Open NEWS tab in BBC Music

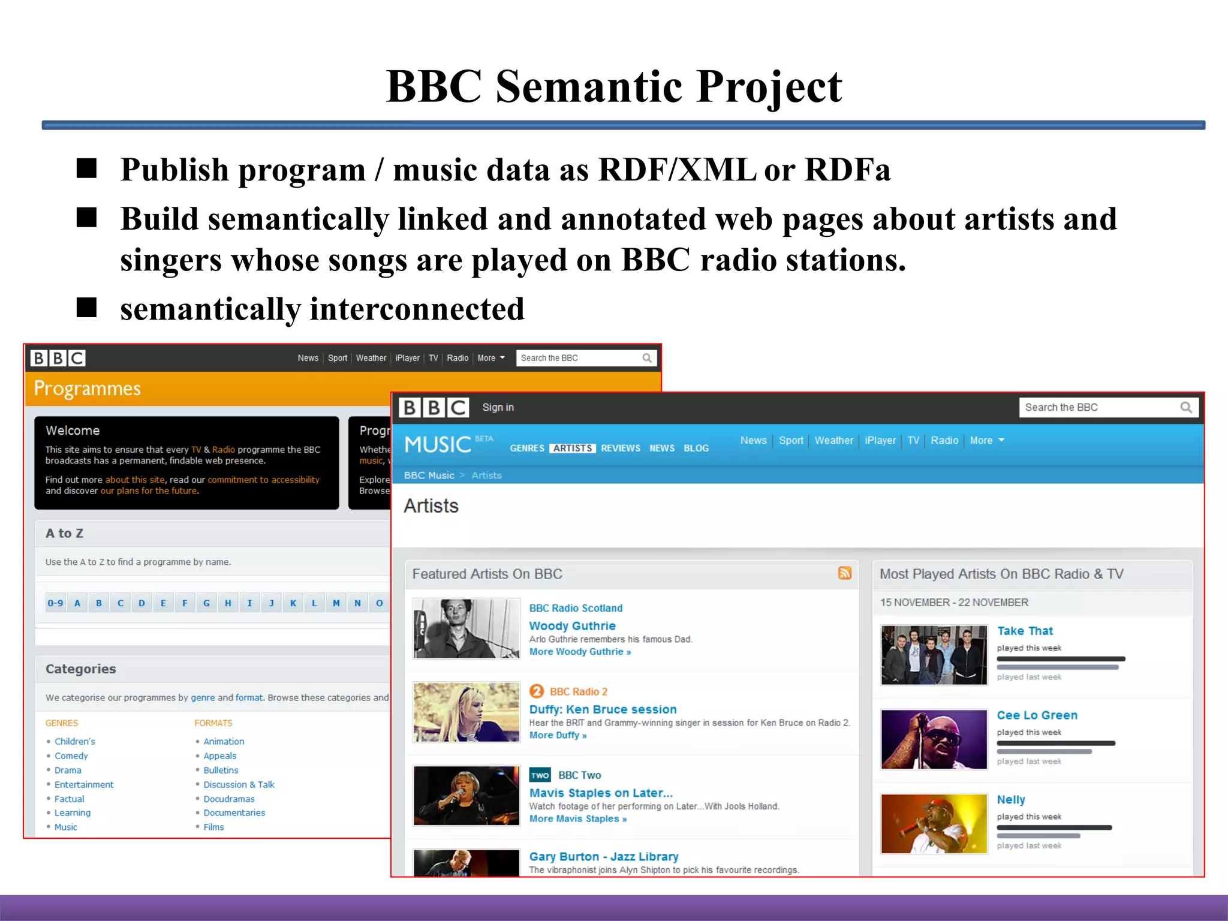point(662,449)
